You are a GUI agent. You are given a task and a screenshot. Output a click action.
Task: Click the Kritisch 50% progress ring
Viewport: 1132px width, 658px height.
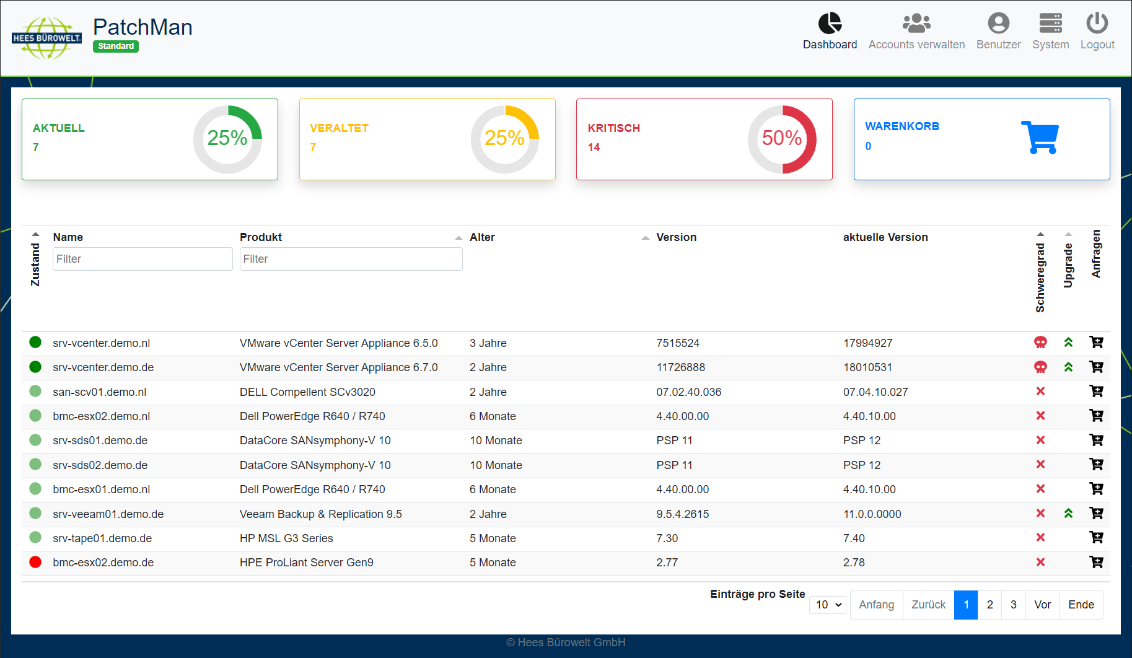pos(782,139)
